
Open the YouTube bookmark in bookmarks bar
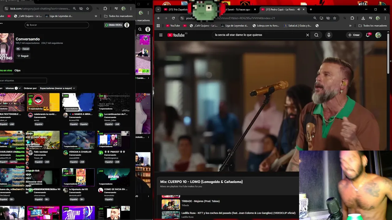point(173,26)
